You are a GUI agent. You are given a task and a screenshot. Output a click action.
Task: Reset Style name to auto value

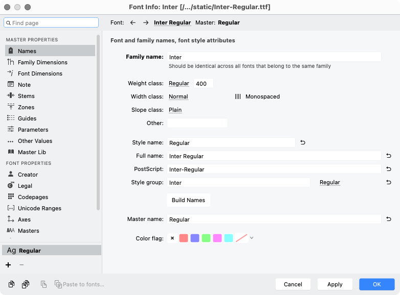click(303, 142)
